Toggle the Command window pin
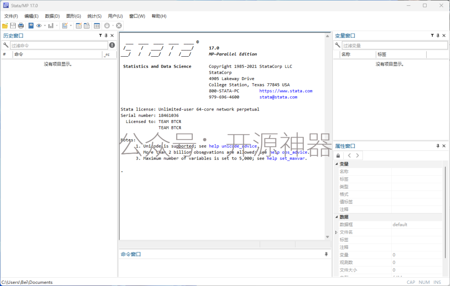 point(326,254)
